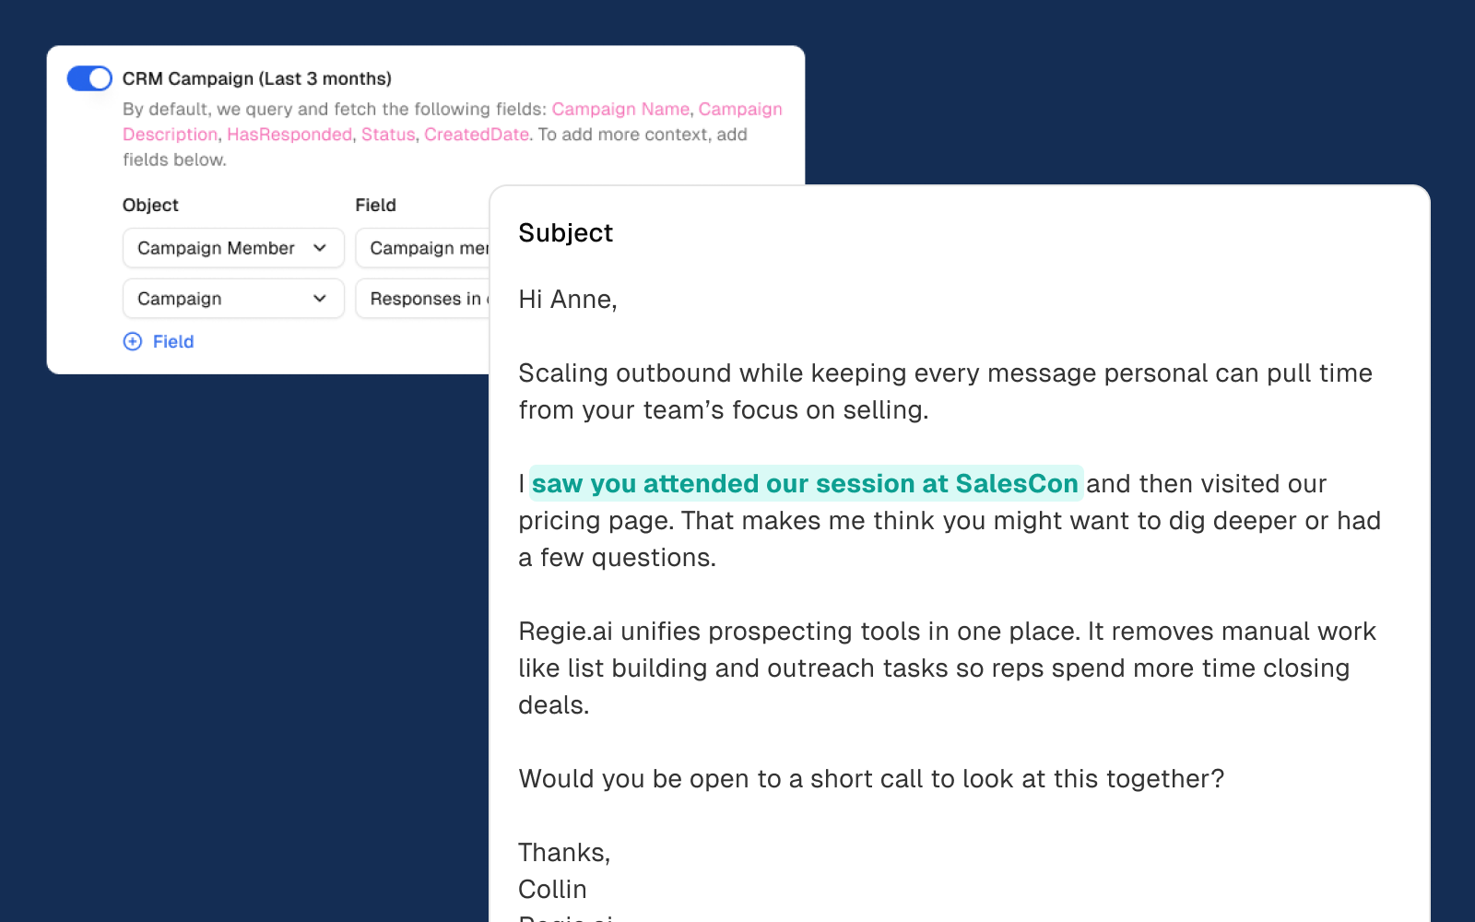Click the Object column header
The width and height of the screenshot is (1475, 922).
coord(150,205)
